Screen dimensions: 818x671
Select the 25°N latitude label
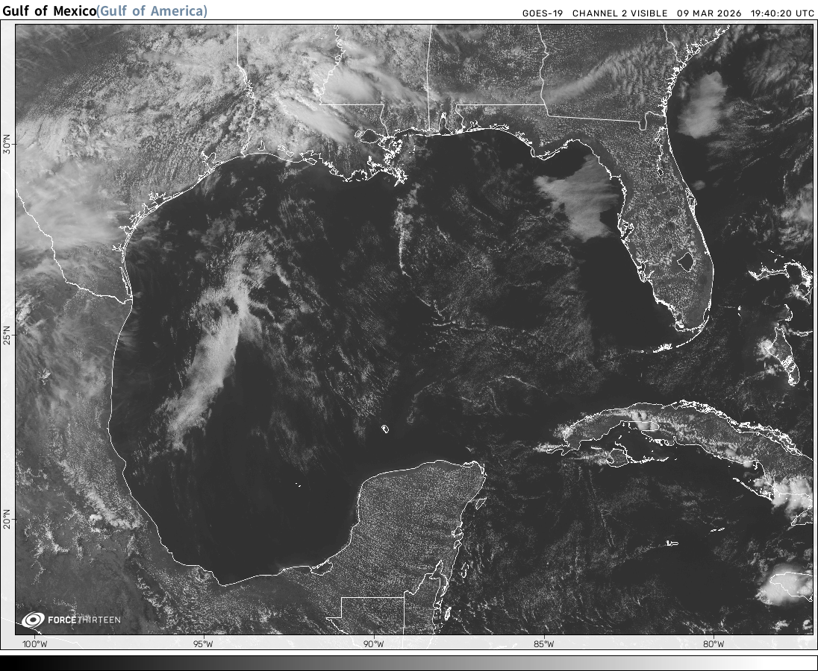point(7,335)
